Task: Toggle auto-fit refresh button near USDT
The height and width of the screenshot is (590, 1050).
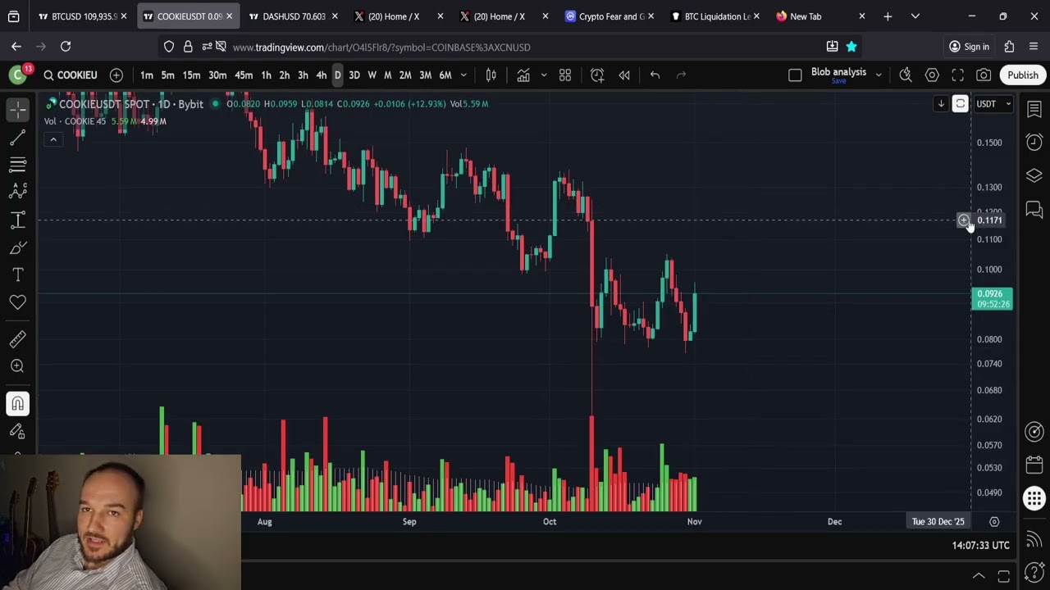Action: click(x=960, y=104)
